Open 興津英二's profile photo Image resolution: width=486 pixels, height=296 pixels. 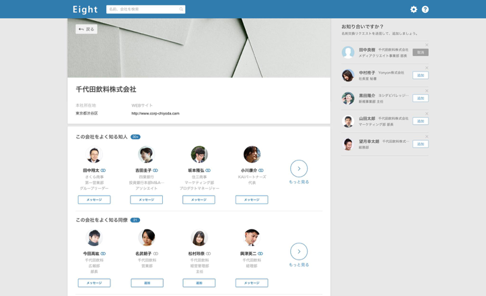point(252,237)
